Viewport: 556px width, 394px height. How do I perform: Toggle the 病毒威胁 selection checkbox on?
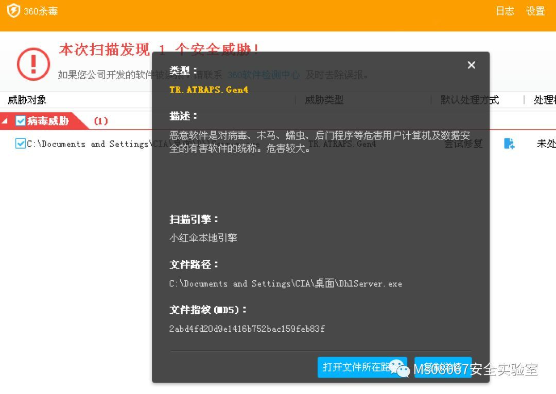(21, 121)
